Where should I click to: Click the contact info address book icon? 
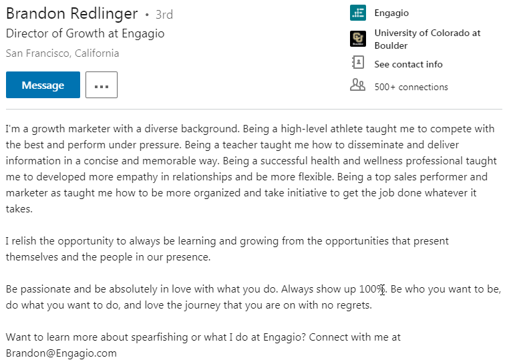coord(358,63)
